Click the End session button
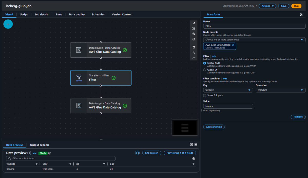 tap(152, 153)
